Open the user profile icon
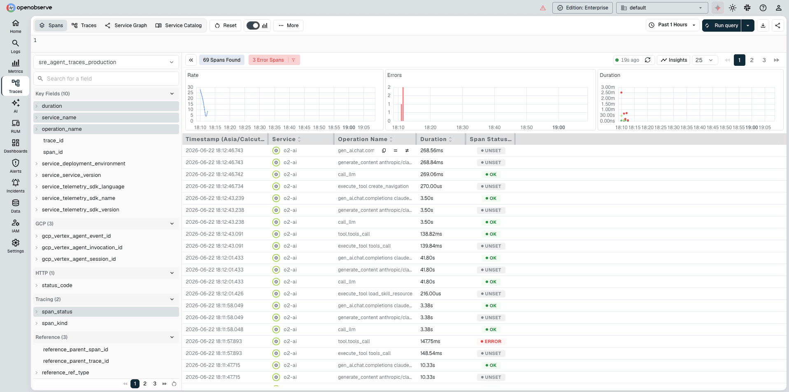 (x=779, y=8)
